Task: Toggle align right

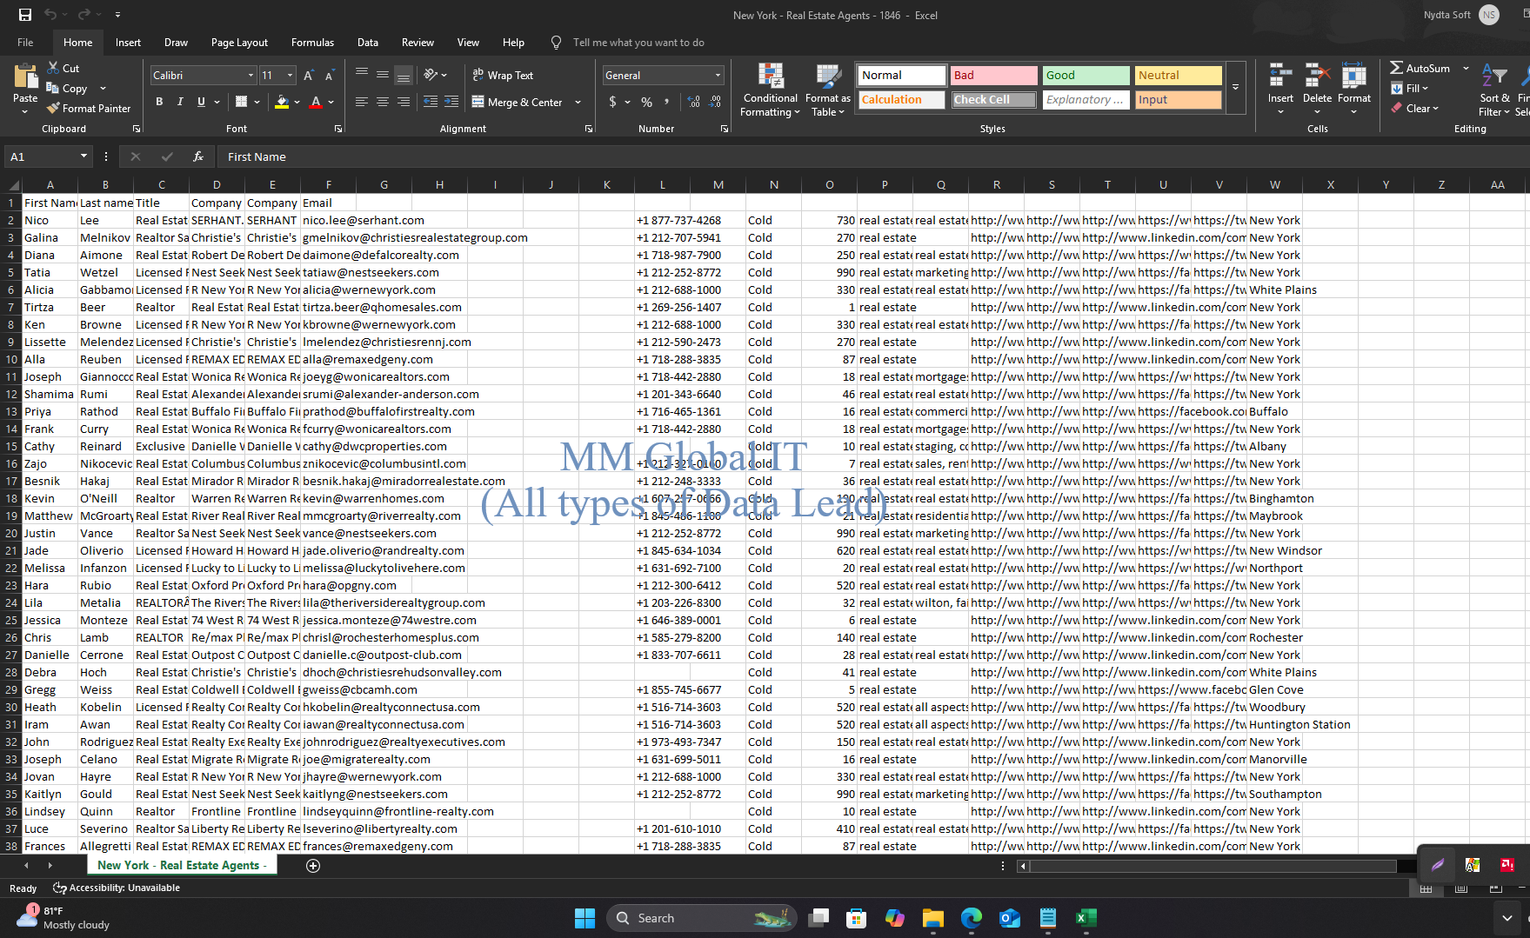Action: (x=404, y=102)
